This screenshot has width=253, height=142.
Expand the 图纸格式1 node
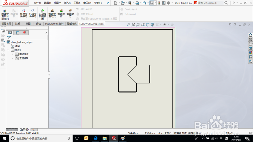(12, 54)
